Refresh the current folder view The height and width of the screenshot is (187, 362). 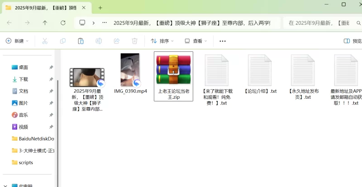63,23
